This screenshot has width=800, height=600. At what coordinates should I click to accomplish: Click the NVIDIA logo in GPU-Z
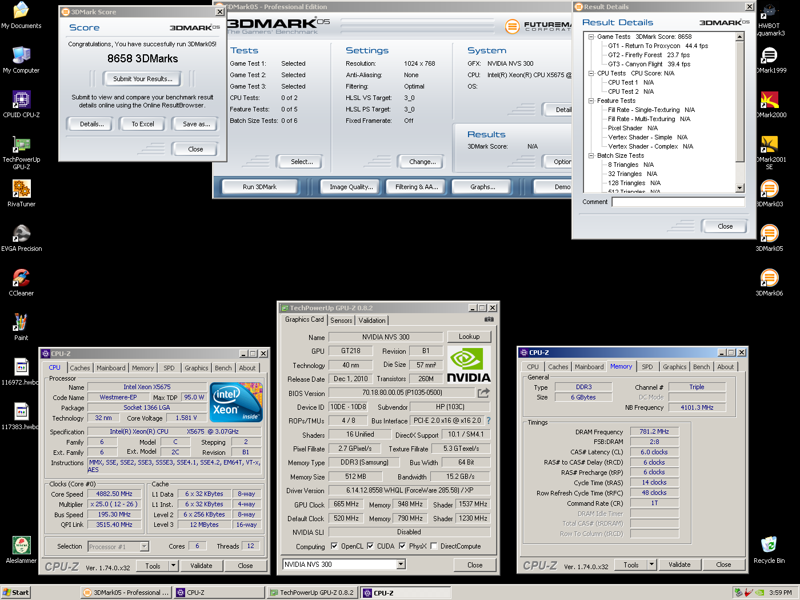click(x=469, y=365)
